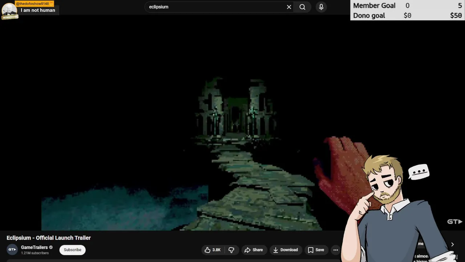Save the video to a playlist
The image size is (465, 262).
click(316, 250)
